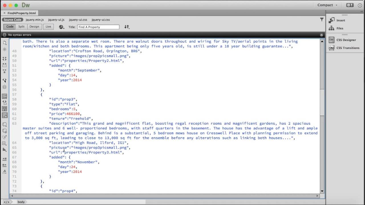This screenshot has width=365, height=205.
Task: Click the Remove Comment icon
Action: (x=5, y=131)
